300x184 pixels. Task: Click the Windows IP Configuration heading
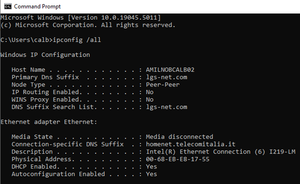pyautogui.click(x=45, y=55)
